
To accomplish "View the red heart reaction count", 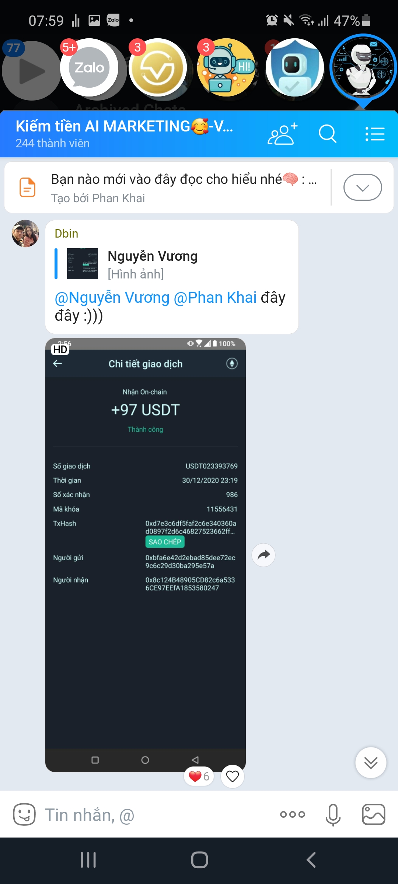I will (199, 776).
